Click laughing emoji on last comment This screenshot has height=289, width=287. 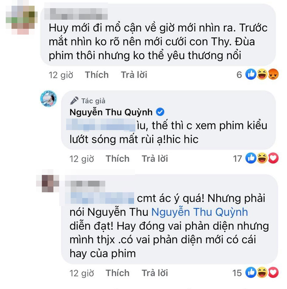[x=262, y=272]
